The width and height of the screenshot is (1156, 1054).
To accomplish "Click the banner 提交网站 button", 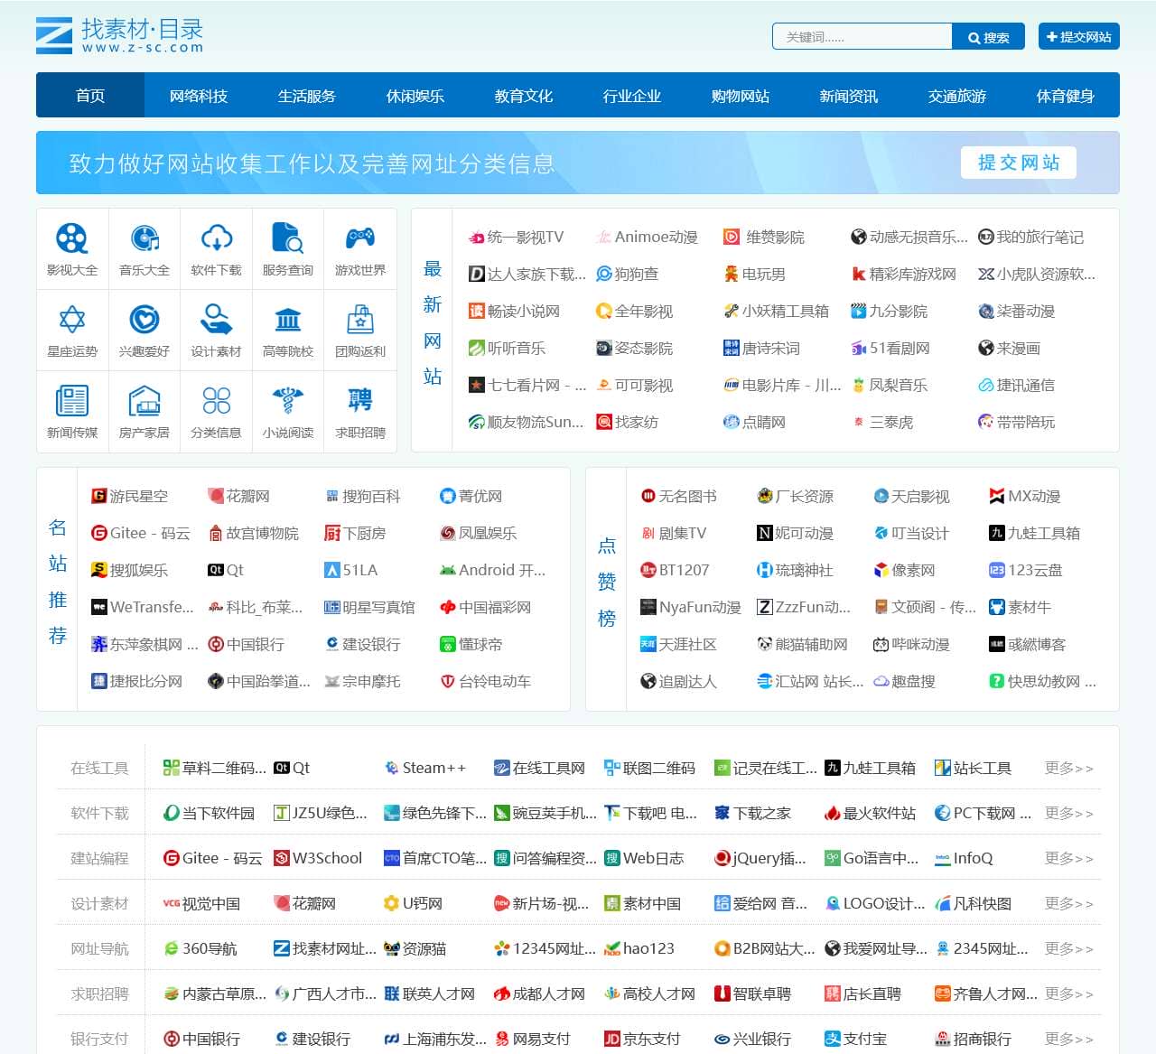I will click(1019, 163).
